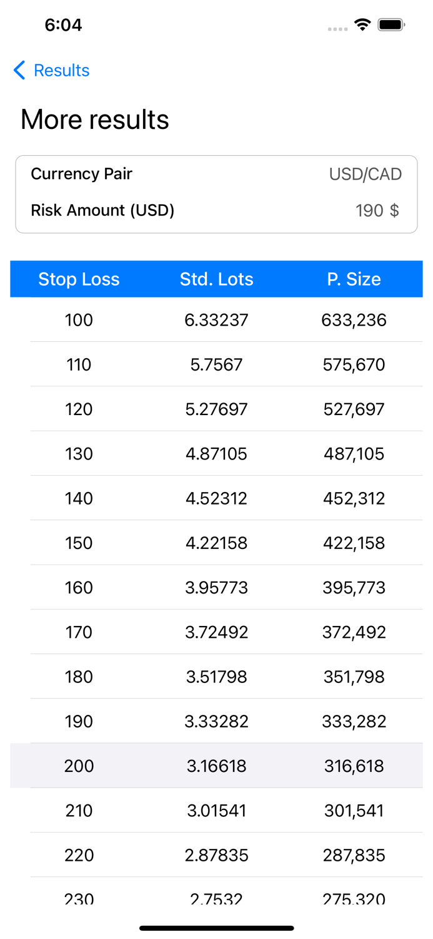
Task: Tap the Stop Loss column header
Action: pyautogui.click(x=79, y=279)
